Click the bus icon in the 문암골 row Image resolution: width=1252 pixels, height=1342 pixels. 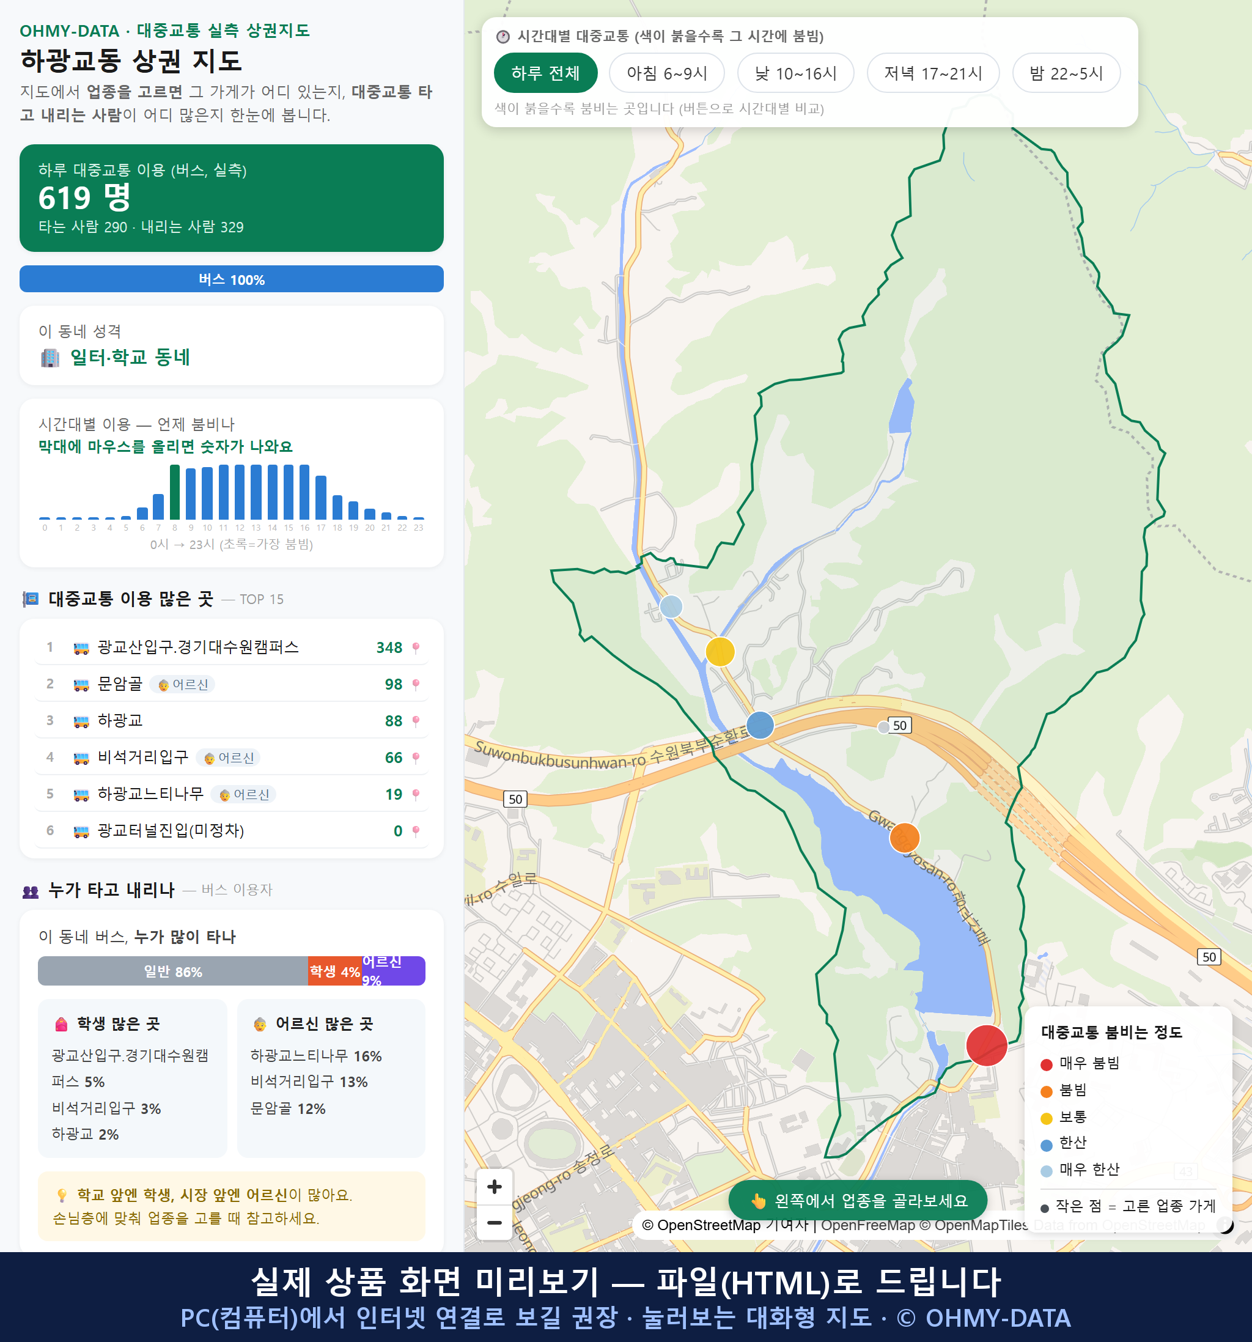click(x=81, y=685)
